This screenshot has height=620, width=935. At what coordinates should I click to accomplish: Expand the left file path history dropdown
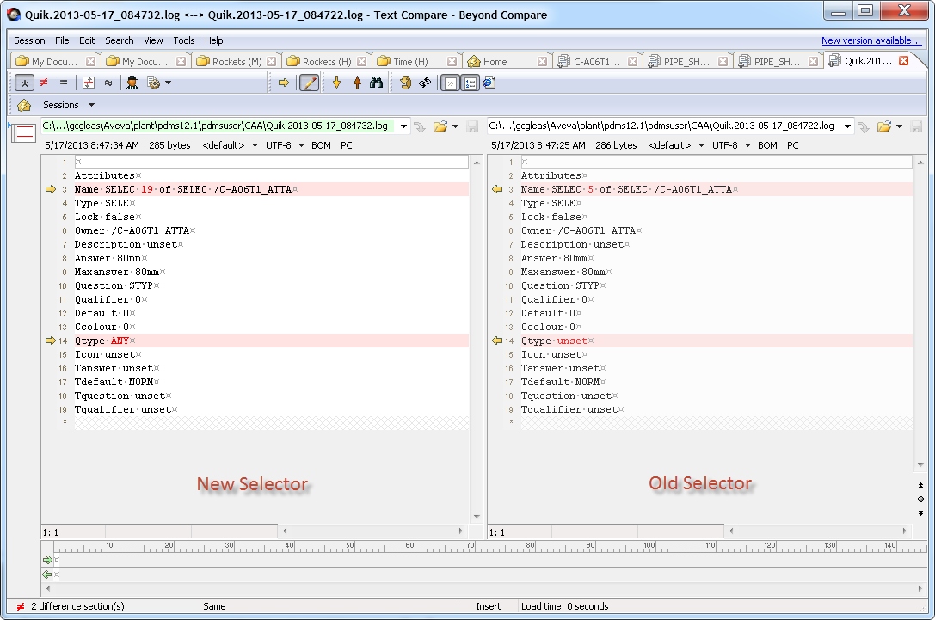pyautogui.click(x=403, y=126)
